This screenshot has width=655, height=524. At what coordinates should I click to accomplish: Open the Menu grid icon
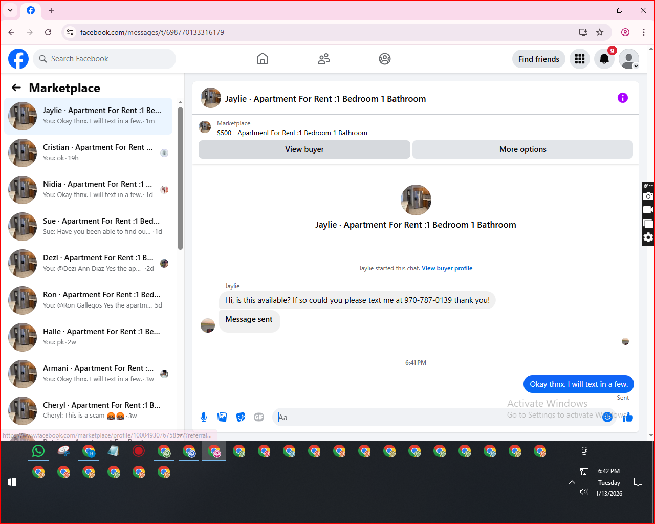[x=580, y=59]
